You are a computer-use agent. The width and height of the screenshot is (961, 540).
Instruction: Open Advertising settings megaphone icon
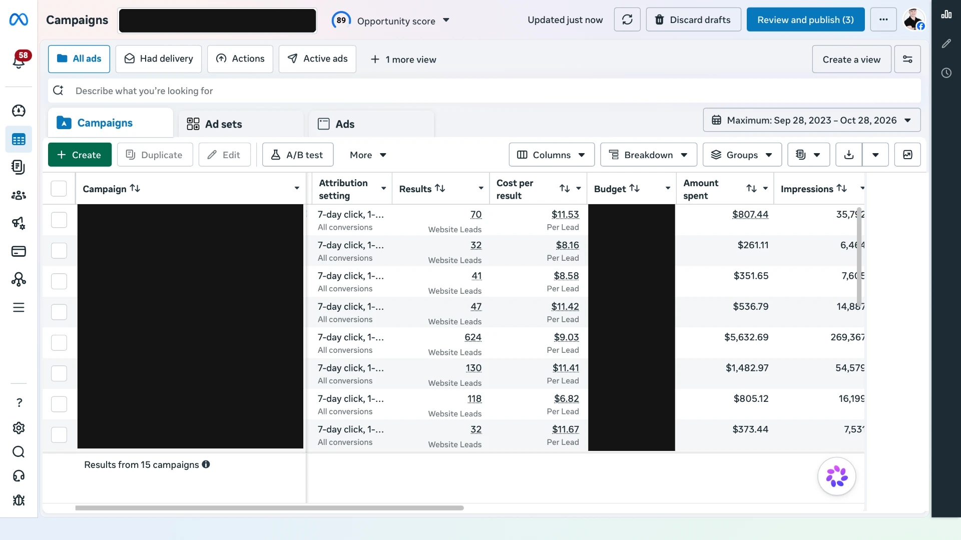click(19, 223)
